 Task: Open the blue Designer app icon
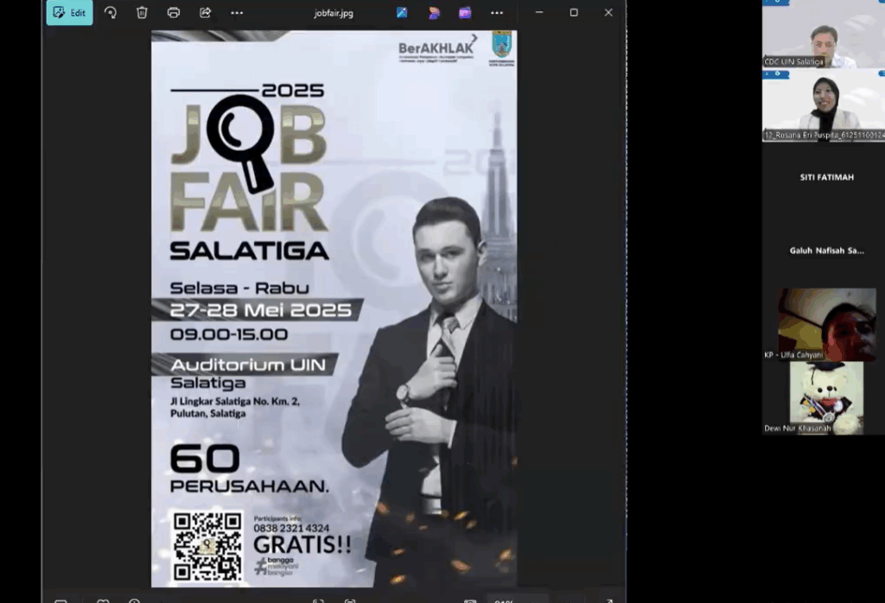coord(402,13)
